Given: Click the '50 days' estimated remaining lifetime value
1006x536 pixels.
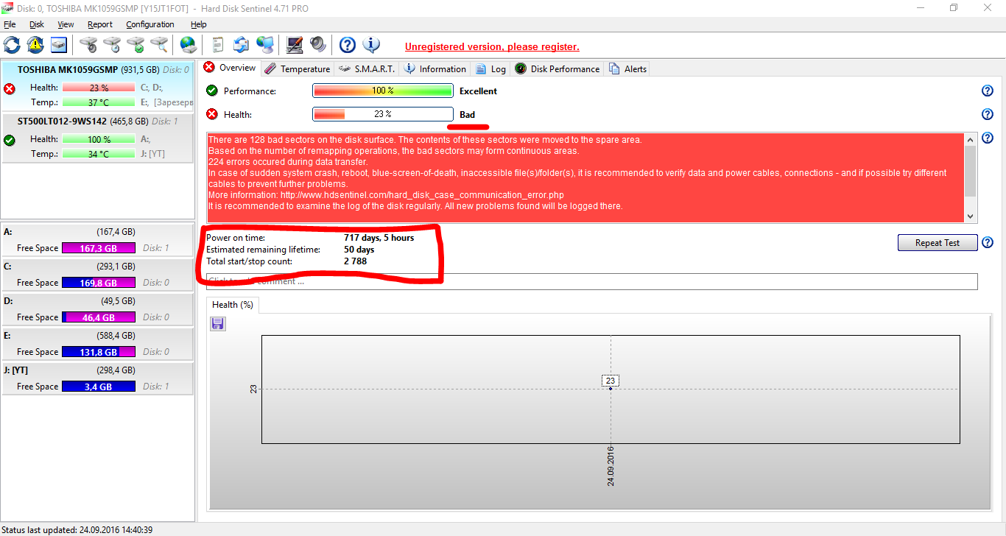Looking at the screenshot, I should [x=359, y=250].
